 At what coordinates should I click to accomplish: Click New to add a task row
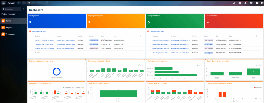(x=37, y=52)
